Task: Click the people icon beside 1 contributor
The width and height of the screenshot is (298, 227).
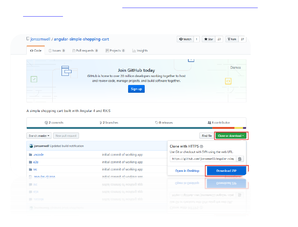Action: click(209, 123)
